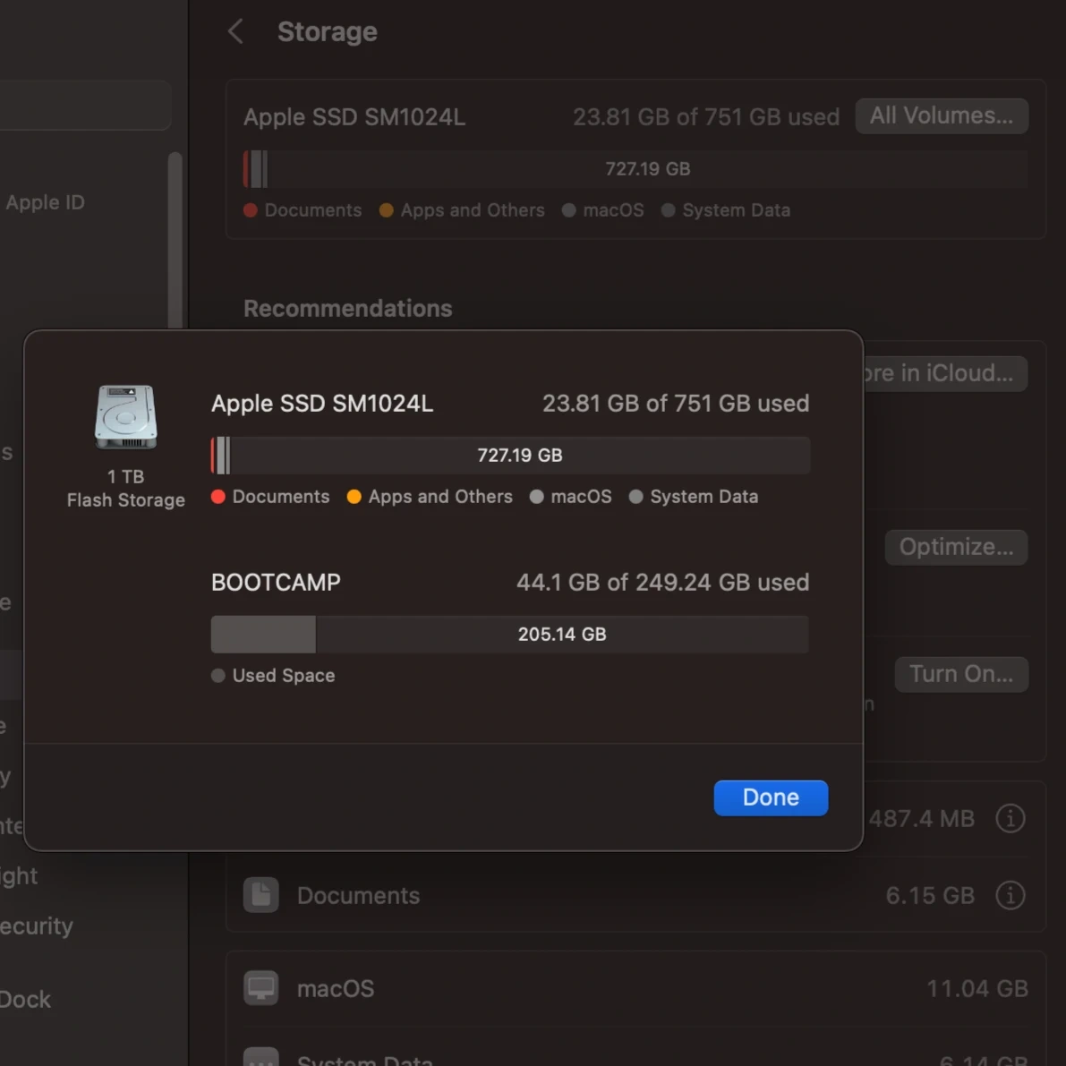Click the Optimize... button
Image resolution: width=1066 pixels, height=1066 pixels.
[x=955, y=547]
